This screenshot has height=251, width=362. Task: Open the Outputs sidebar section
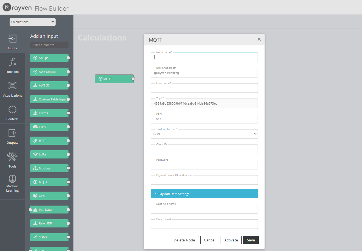click(x=12, y=136)
